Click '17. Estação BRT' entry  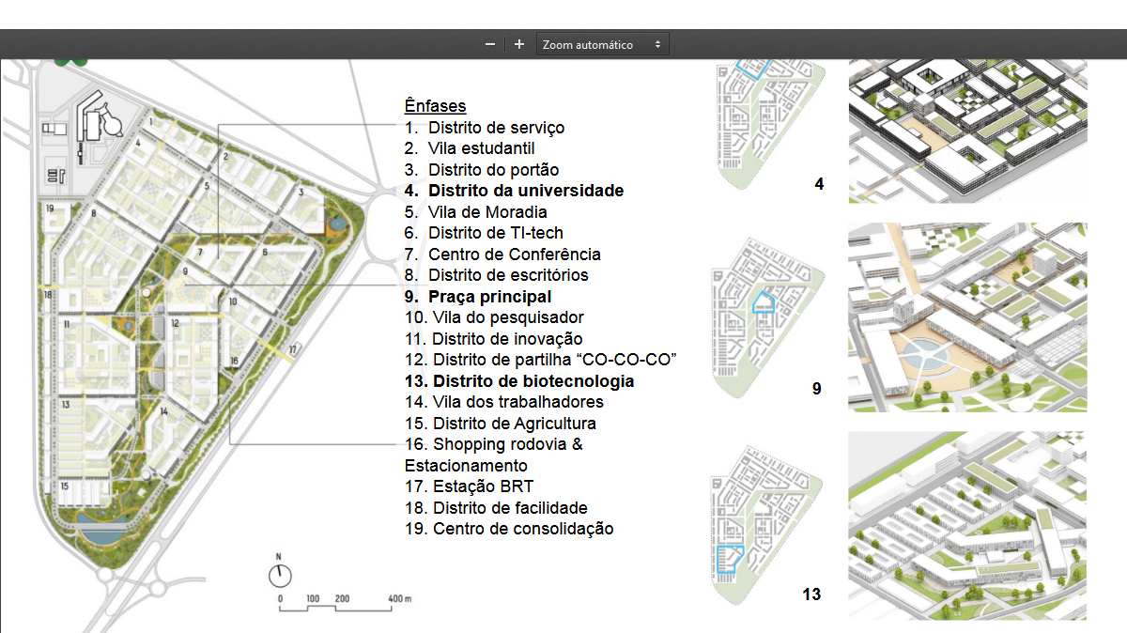coord(469,486)
